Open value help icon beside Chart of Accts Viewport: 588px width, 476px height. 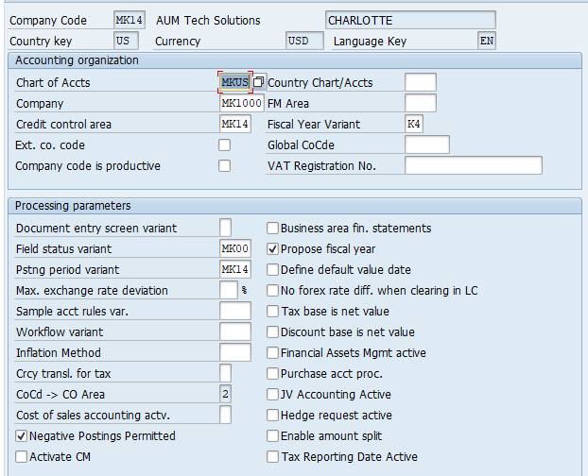(x=258, y=82)
